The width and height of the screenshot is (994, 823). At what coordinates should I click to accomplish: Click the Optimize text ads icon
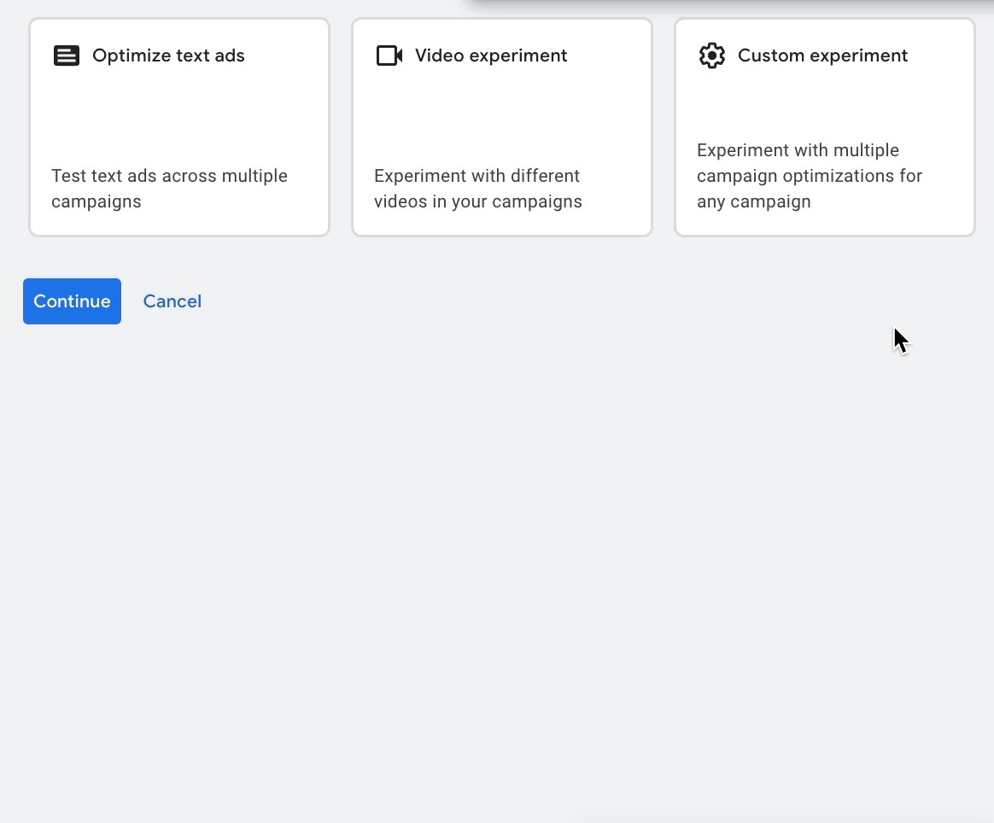click(x=66, y=55)
